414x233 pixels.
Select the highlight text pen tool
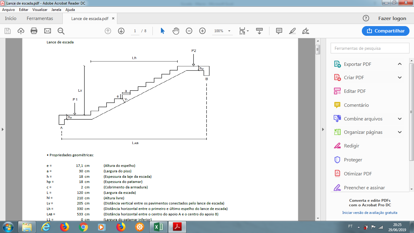pyautogui.click(x=292, y=31)
